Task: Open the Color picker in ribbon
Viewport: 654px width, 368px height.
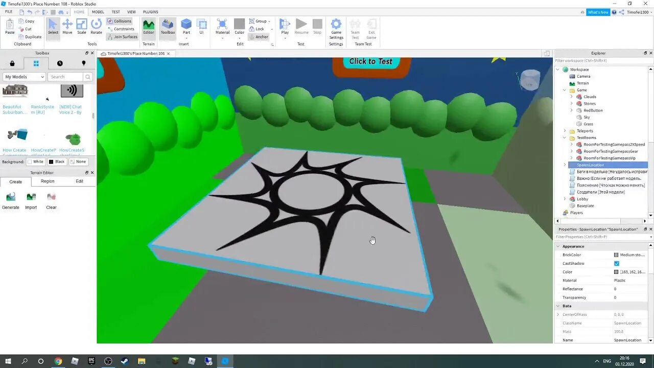Action: (x=239, y=27)
